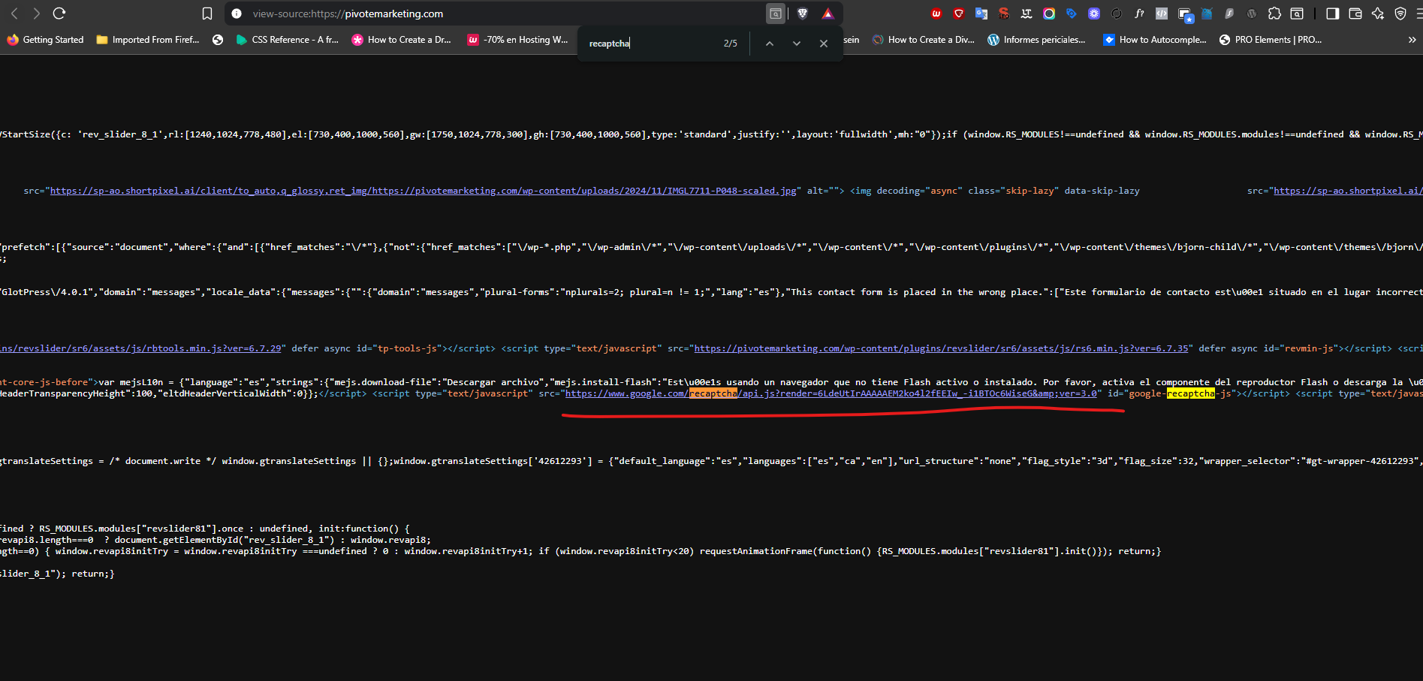The width and height of the screenshot is (1423, 681).
Task: Open Google Translate extension icon
Action: tap(981, 14)
